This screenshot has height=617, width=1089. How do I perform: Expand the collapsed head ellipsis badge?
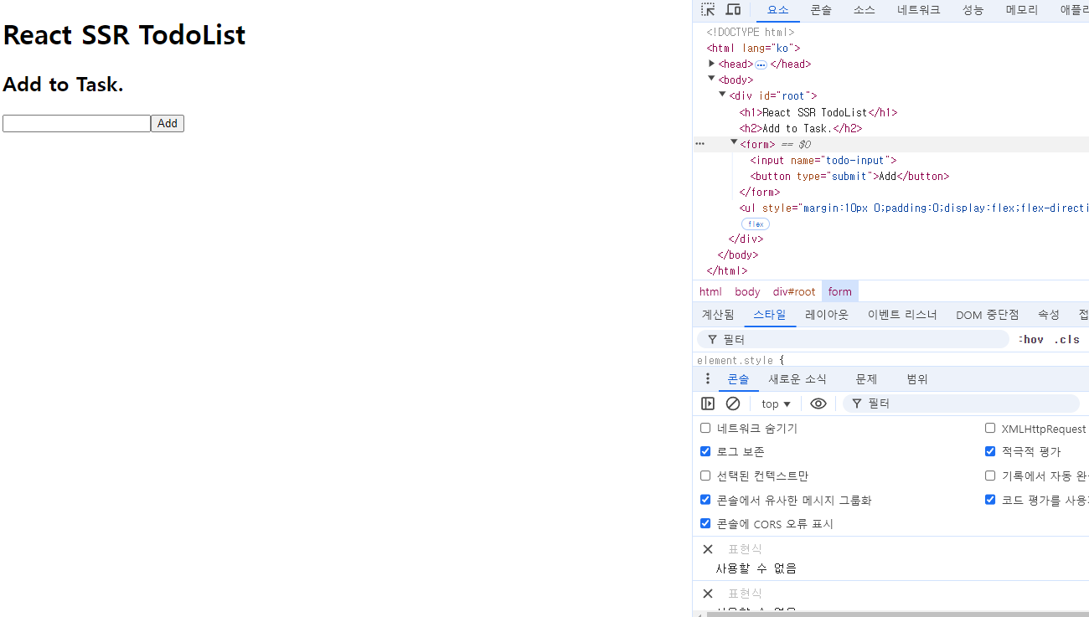coord(761,64)
